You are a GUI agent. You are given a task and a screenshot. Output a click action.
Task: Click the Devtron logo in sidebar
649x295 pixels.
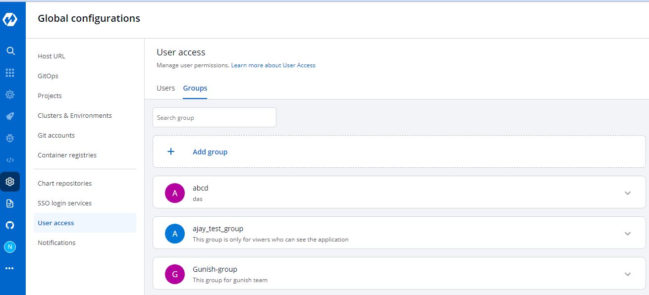click(10, 19)
